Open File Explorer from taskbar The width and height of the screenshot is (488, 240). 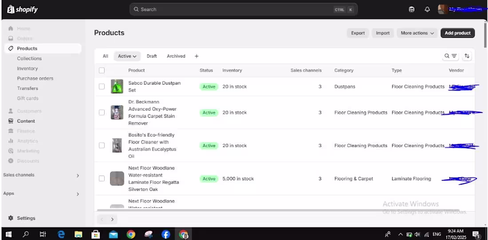(x=78, y=234)
